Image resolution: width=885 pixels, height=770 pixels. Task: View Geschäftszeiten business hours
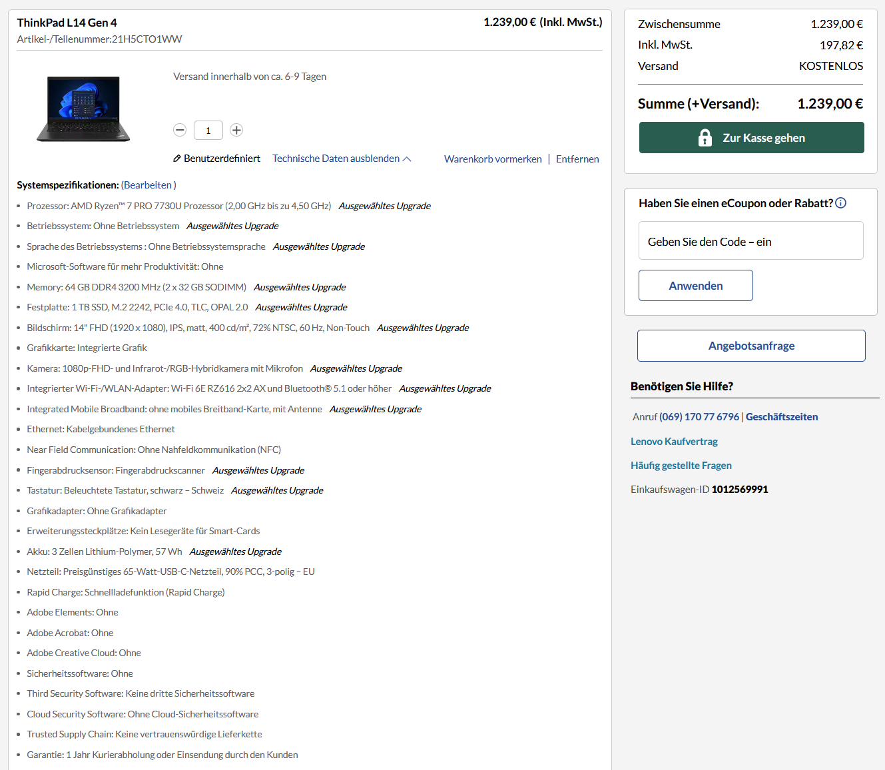[782, 416]
